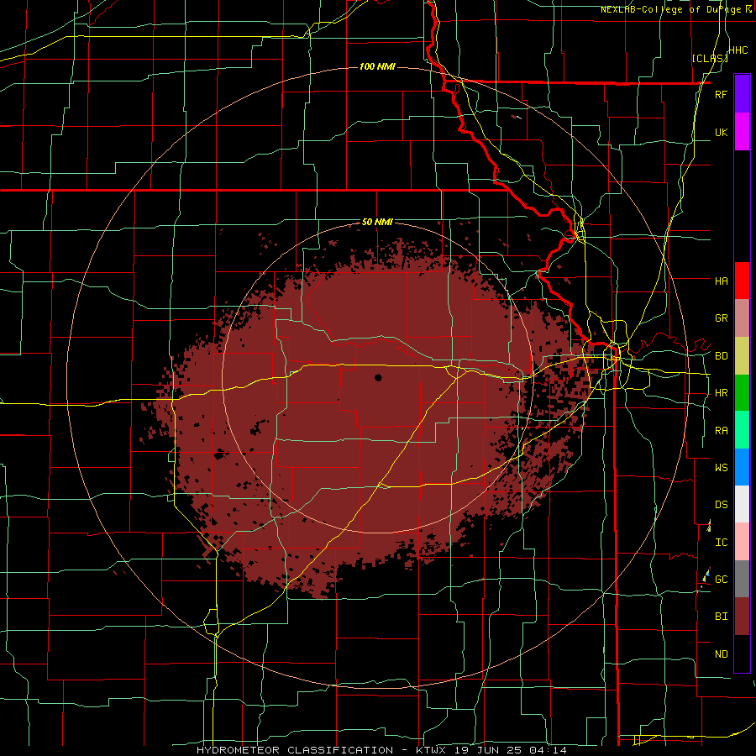The height and width of the screenshot is (756, 756).
Task: Click the 50 NMI range ring label
Action: 377,223
